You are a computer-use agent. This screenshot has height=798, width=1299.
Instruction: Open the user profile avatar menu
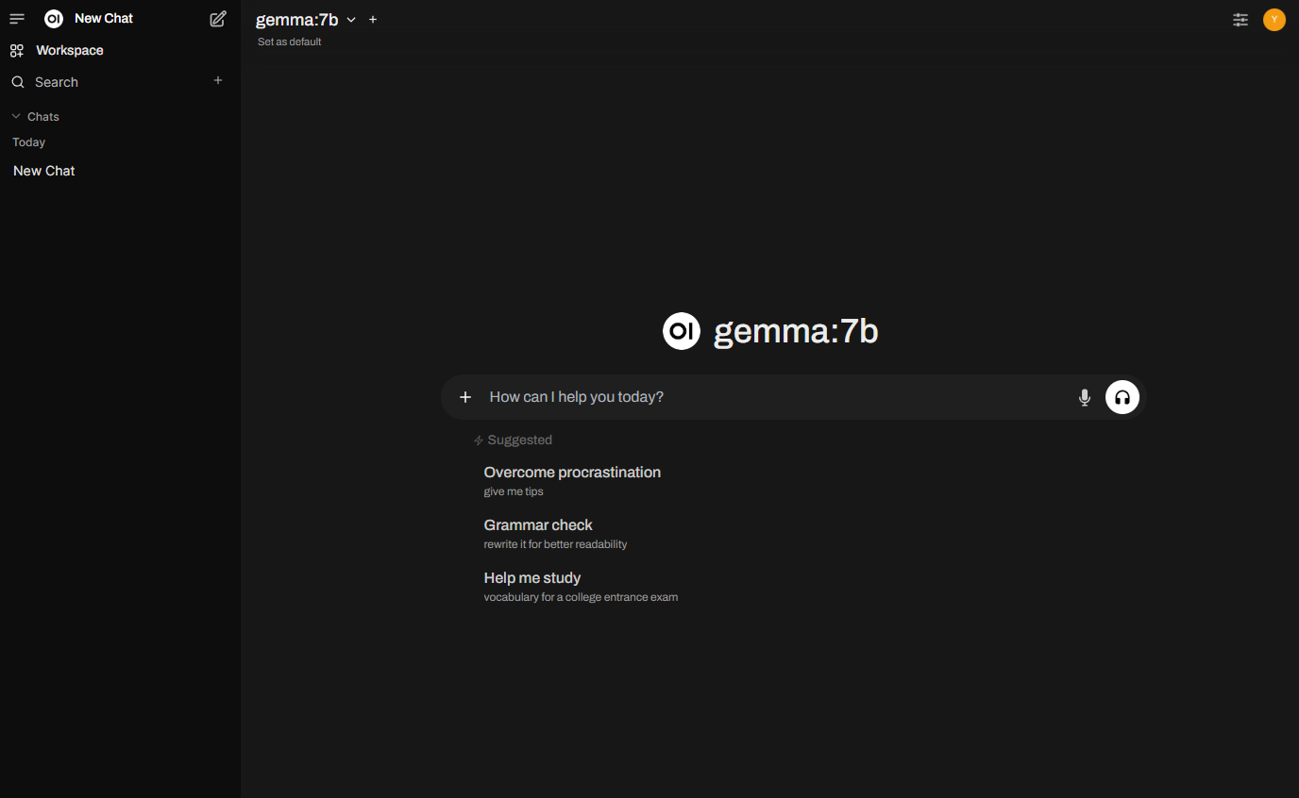coord(1274,20)
